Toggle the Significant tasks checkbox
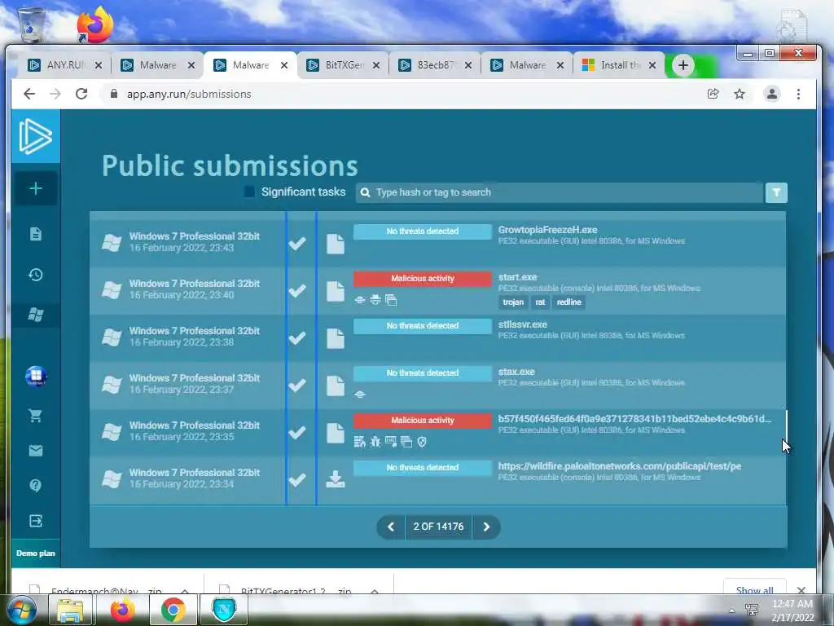The image size is (834, 626). pyautogui.click(x=249, y=192)
